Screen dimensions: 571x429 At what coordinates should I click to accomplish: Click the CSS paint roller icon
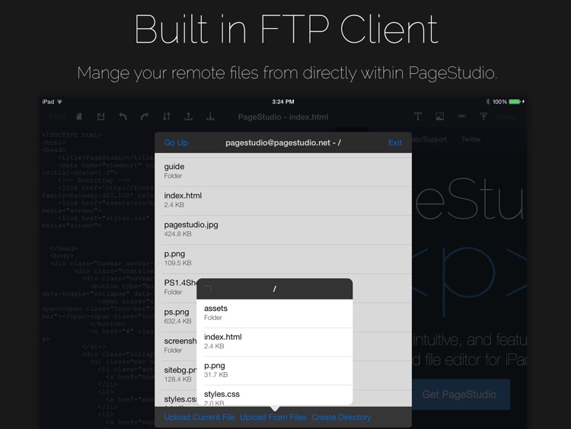[x=483, y=117]
